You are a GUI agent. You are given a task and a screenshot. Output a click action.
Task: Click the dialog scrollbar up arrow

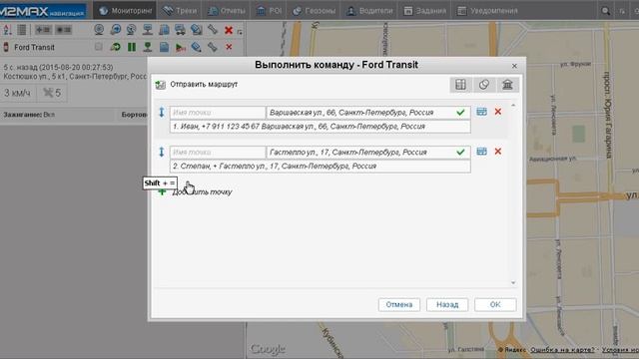(513, 106)
